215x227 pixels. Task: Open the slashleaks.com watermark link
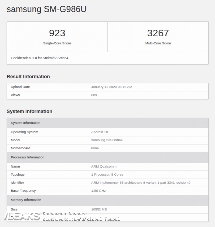pos(81,219)
